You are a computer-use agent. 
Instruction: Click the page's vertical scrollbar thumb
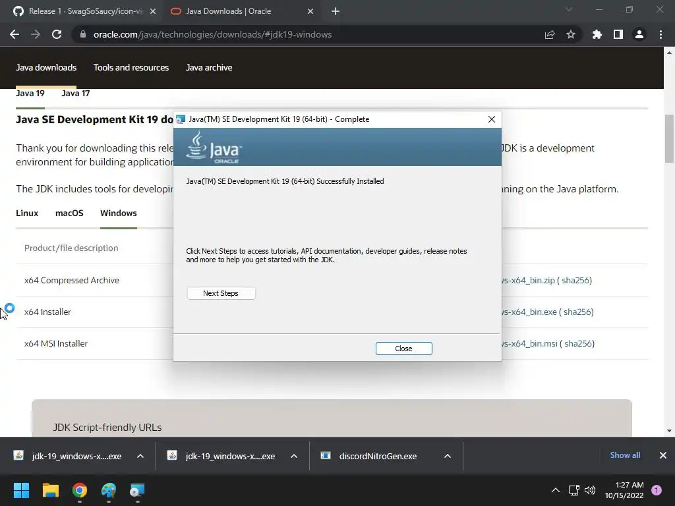(x=669, y=138)
